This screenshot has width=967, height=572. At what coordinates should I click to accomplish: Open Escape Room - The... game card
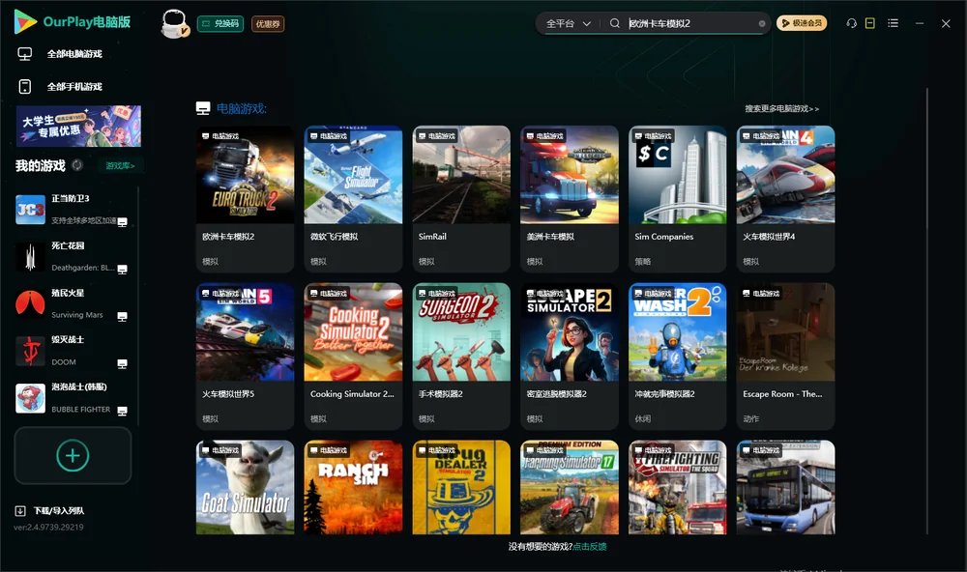tap(785, 357)
